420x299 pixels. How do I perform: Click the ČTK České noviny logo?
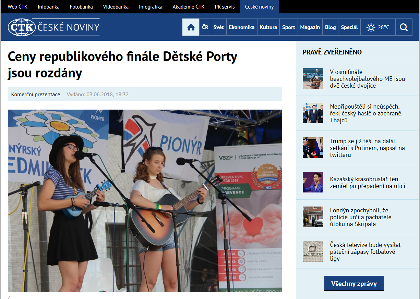coord(54,27)
